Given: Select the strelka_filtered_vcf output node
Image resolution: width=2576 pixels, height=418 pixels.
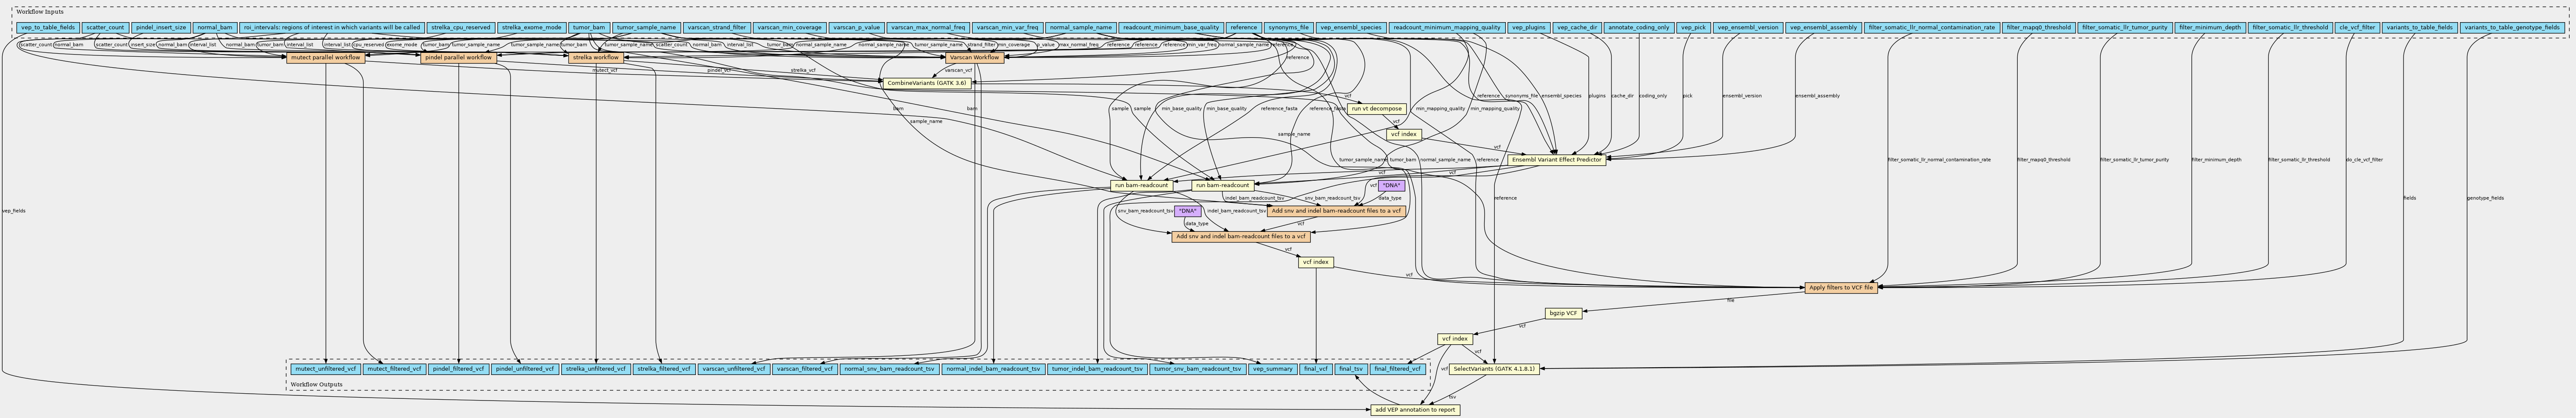Looking at the screenshot, I should click(664, 369).
